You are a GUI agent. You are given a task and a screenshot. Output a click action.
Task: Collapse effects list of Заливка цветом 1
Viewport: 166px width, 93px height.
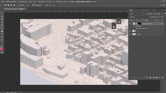coord(164,24)
